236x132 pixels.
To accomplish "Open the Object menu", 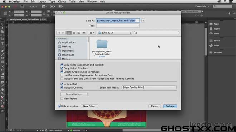I will [62, 1].
